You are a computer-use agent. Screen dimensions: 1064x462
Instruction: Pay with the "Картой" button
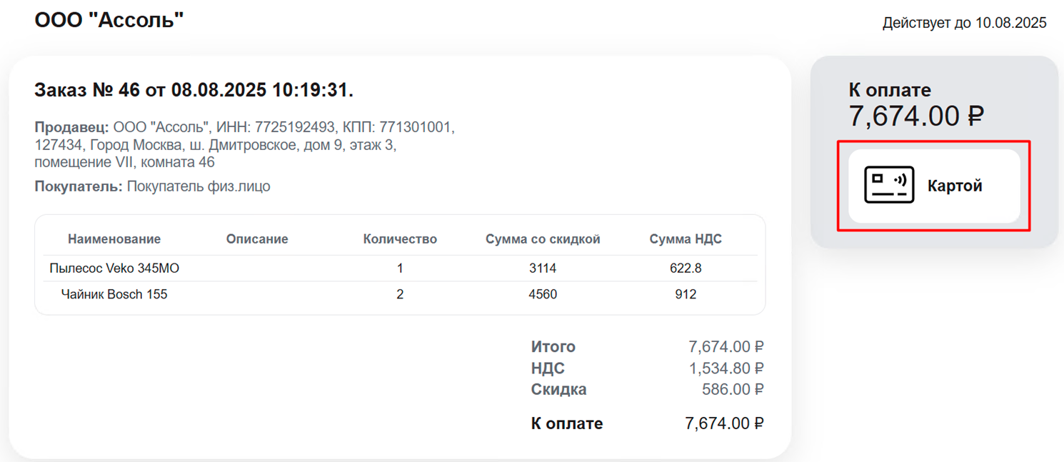(934, 186)
